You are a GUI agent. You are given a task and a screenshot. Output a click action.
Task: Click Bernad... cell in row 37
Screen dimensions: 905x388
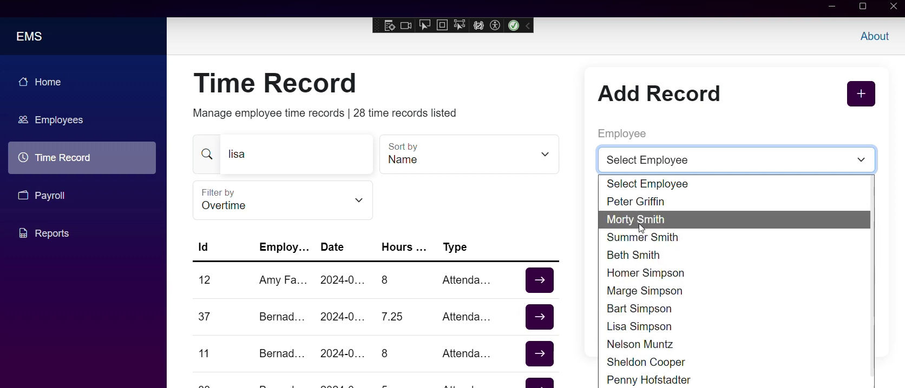point(282,317)
